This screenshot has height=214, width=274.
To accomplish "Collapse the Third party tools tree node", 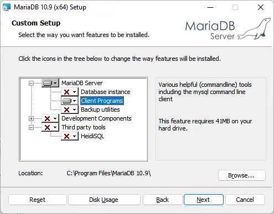I will point(31,127).
